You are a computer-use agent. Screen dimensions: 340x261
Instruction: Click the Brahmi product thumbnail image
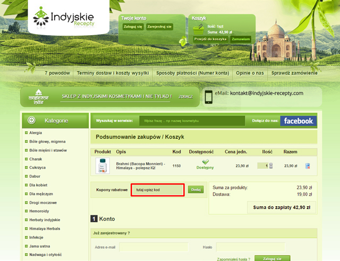coord(103,166)
